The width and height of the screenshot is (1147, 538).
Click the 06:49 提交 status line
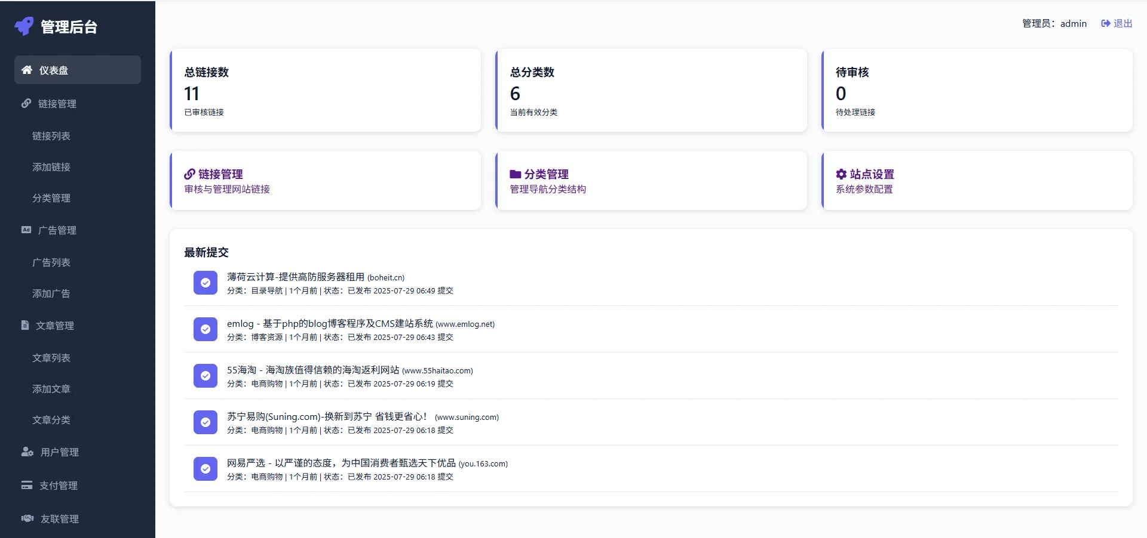[340, 291]
